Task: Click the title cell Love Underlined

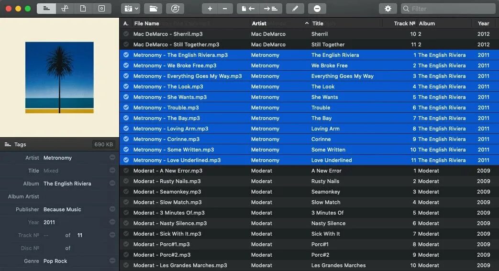Action: 332,160
